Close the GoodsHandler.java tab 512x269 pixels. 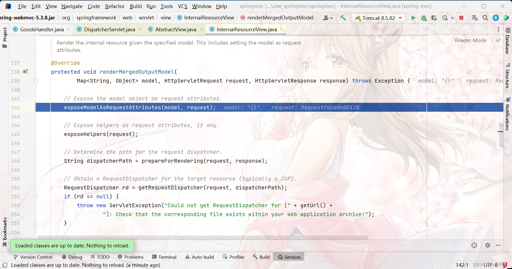click(69, 29)
